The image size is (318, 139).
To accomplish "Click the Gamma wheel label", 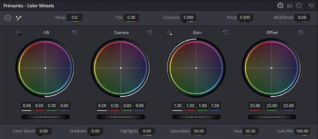I will click(121, 33).
